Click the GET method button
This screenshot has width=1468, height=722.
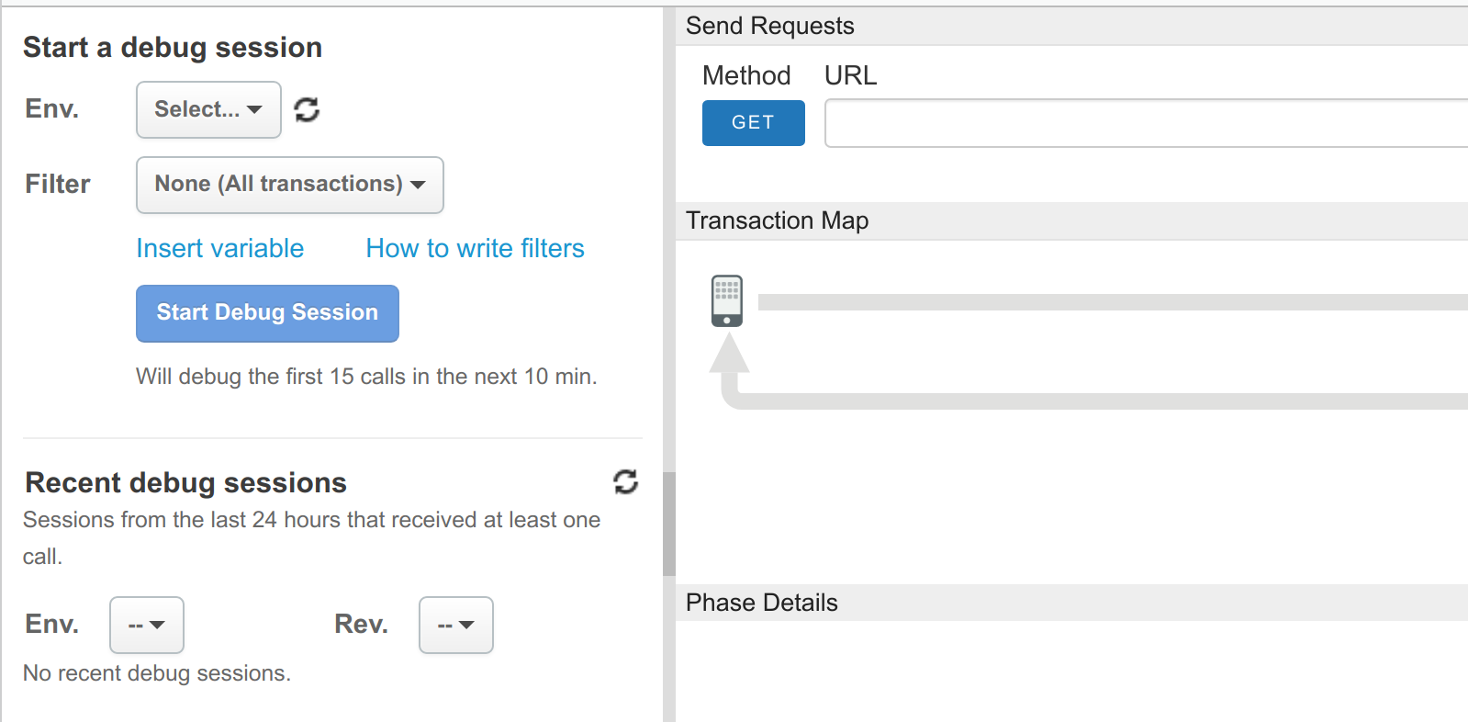click(753, 123)
